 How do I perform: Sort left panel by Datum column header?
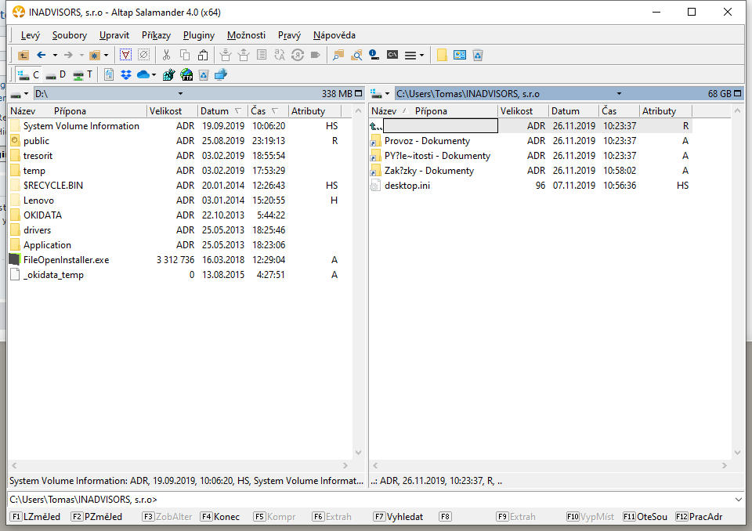coord(222,110)
